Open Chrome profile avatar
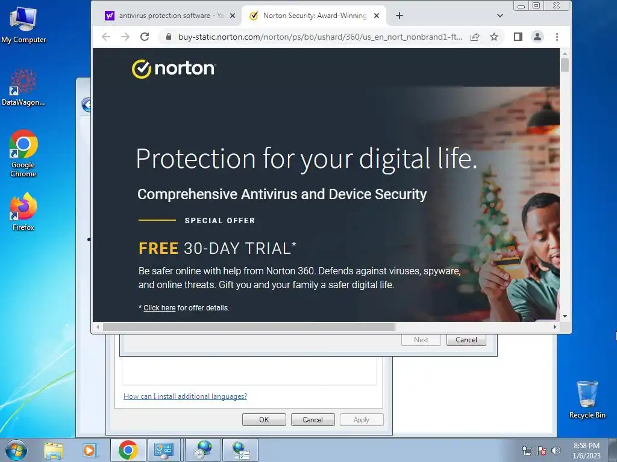Screen dimensions: 617x462 (x=537, y=37)
